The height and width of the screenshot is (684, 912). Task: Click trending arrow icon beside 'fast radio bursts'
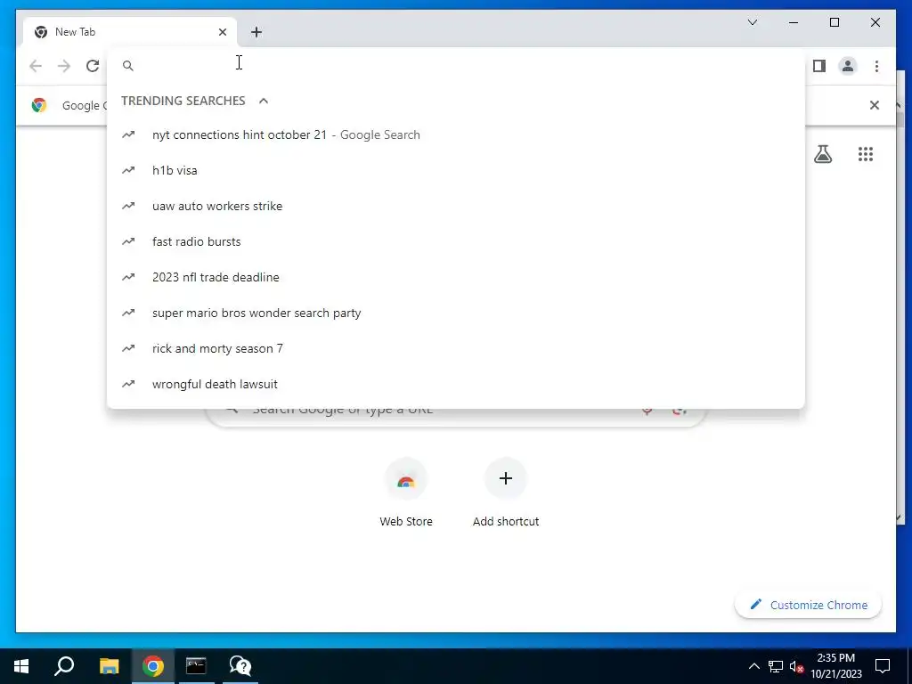128,241
